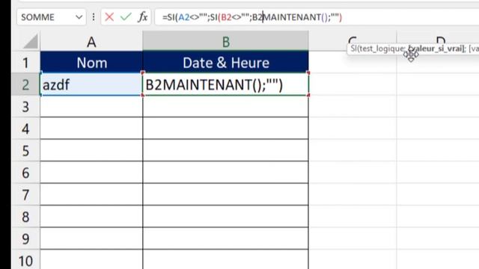
Task: Select row 9 header
Action: pyautogui.click(x=25, y=238)
